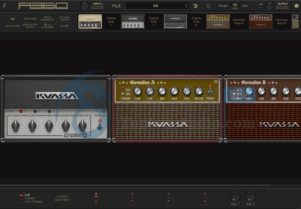This screenshot has height=209, width=301.
Task: Flip the Creme II power switch
Action: (x=99, y=127)
